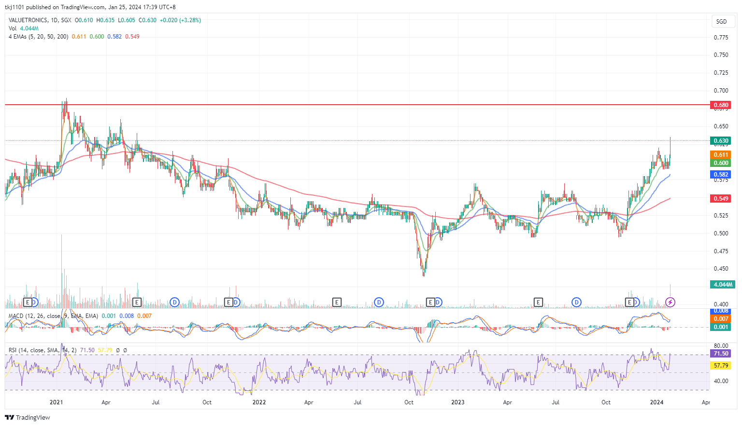Click the orange 0.007 MACD signal label
The height and width of the screenshot is (426, 742).
pyautogui.click(x=721, y=319)
